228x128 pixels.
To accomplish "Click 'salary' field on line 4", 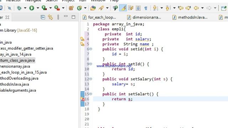I will (x=142, y=39).
